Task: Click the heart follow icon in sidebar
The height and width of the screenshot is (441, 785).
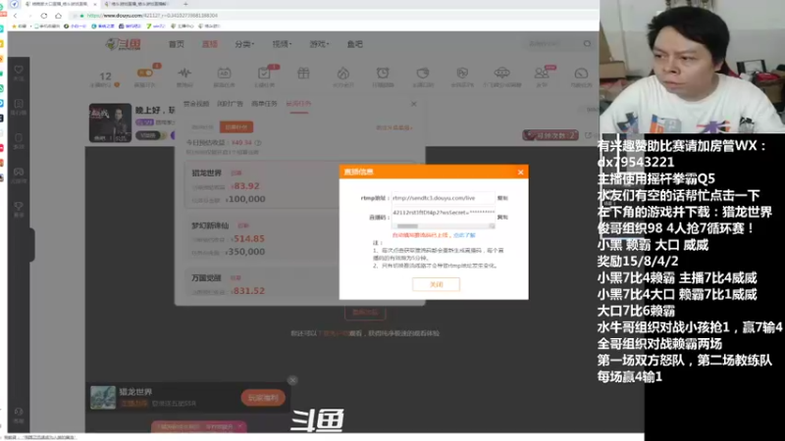Action: click(x=19, y=70)
